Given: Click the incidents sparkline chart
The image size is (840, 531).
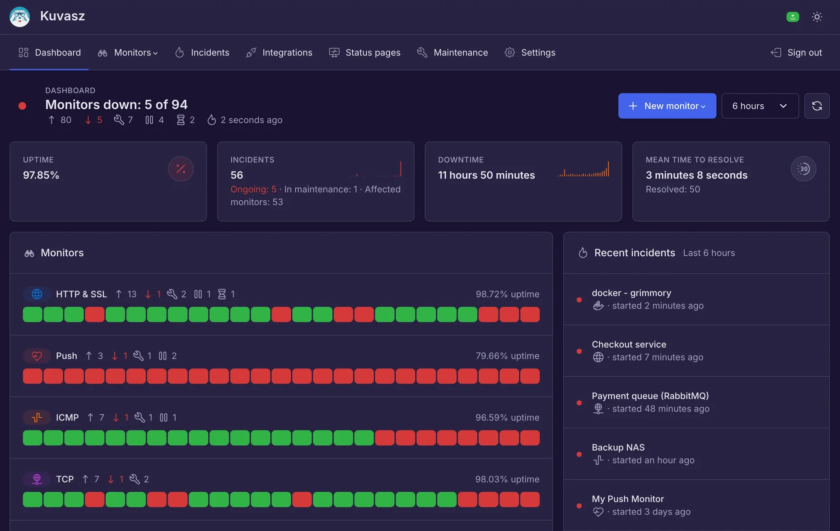Looking at the screenshot, I should pyautogui.click(x=376, y=169).
